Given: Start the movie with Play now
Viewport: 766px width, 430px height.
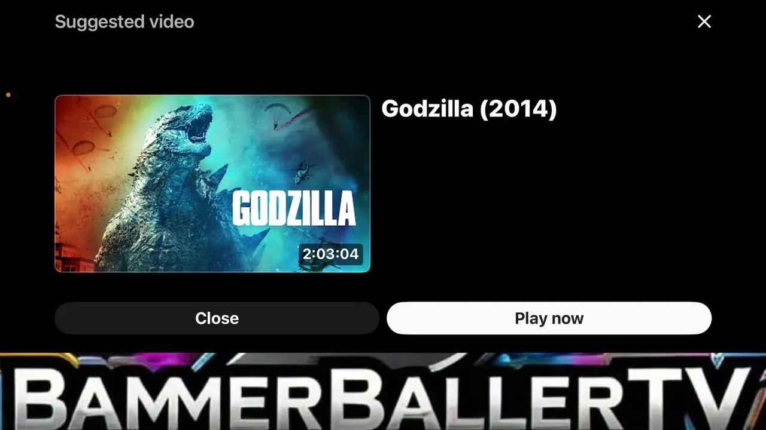Looking at the screenshot, I should coord(549,318).
